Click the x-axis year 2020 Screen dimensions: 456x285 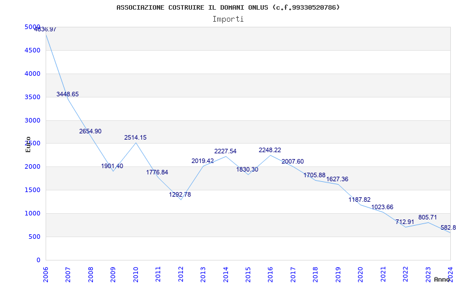pos(360,274)
